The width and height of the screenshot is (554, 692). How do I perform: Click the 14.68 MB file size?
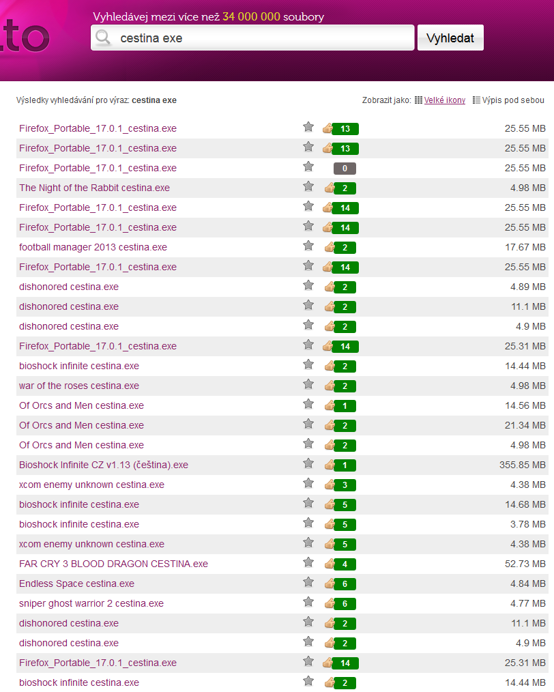525,504
